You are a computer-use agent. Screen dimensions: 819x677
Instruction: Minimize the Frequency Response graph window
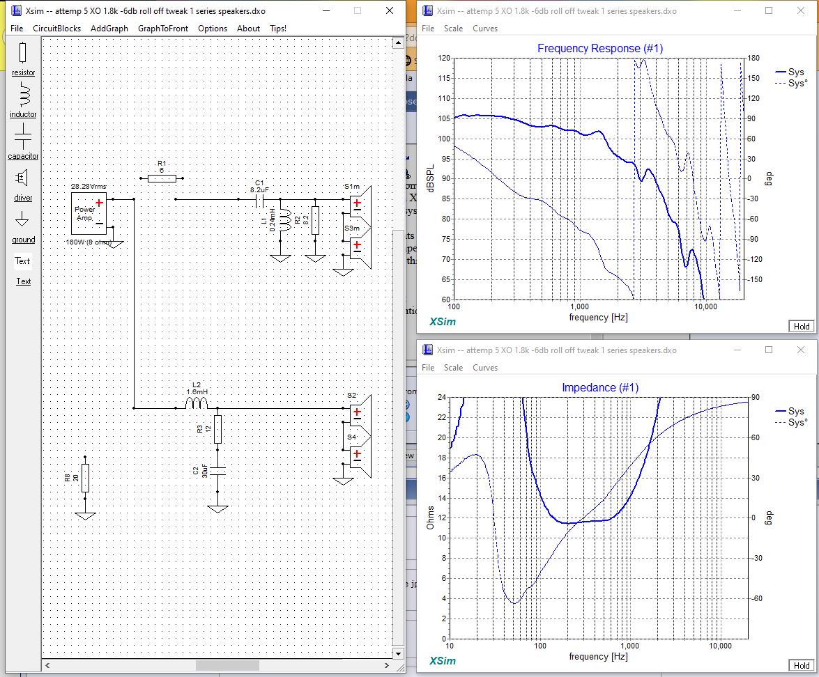point(737,10)
